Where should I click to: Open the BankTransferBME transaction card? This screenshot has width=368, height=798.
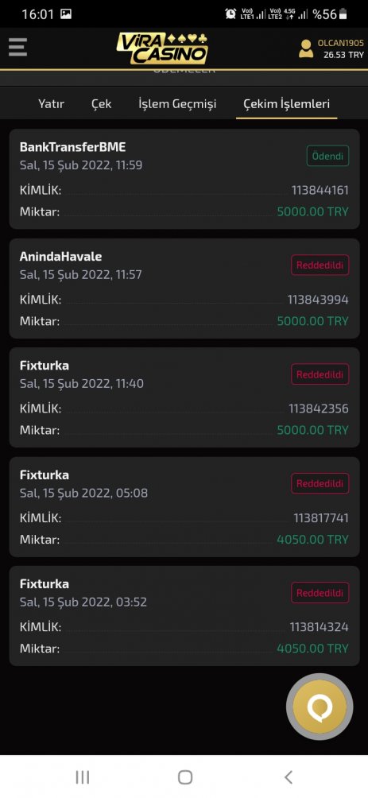184,179
